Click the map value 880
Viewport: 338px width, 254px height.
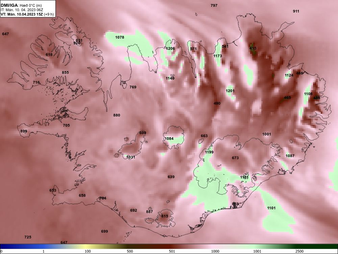117,115
